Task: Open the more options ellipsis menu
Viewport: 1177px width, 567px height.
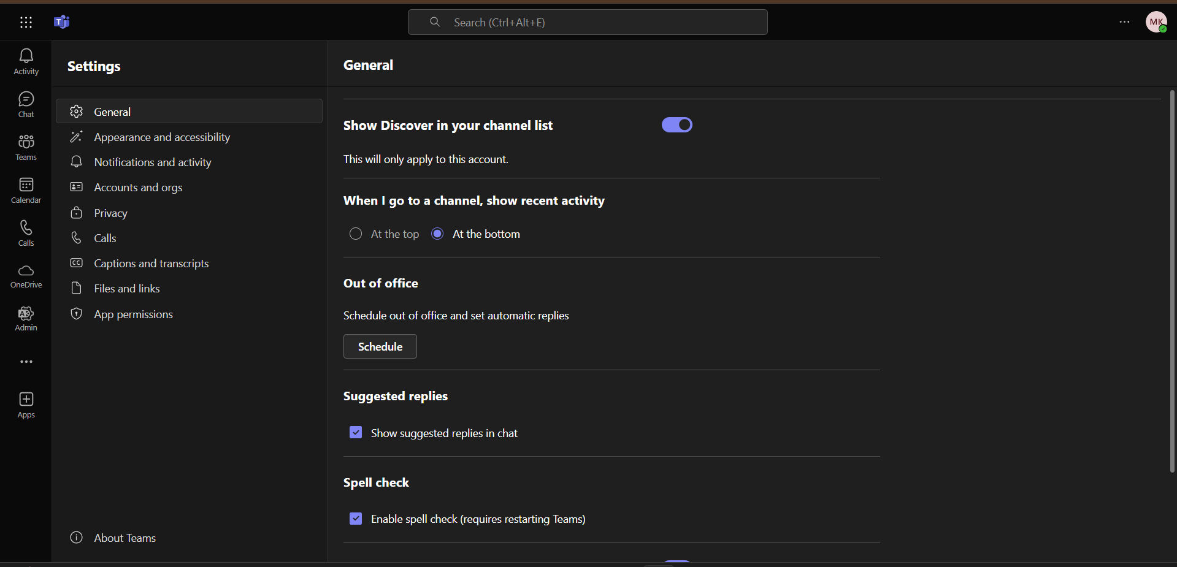Action: (1125, 22)
